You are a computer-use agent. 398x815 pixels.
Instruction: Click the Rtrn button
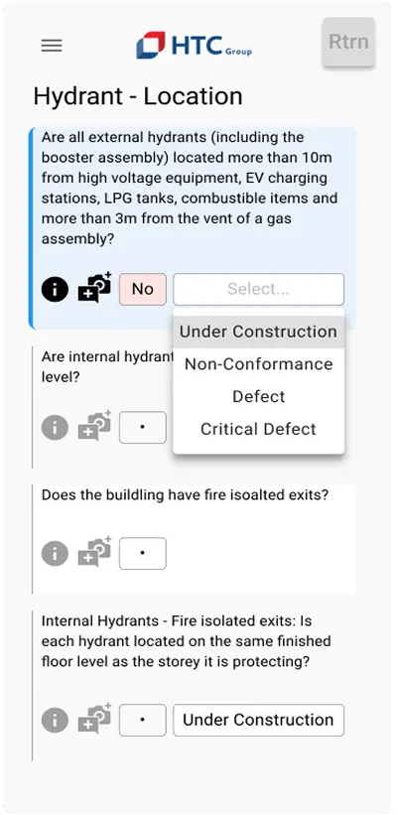(348, 42)
